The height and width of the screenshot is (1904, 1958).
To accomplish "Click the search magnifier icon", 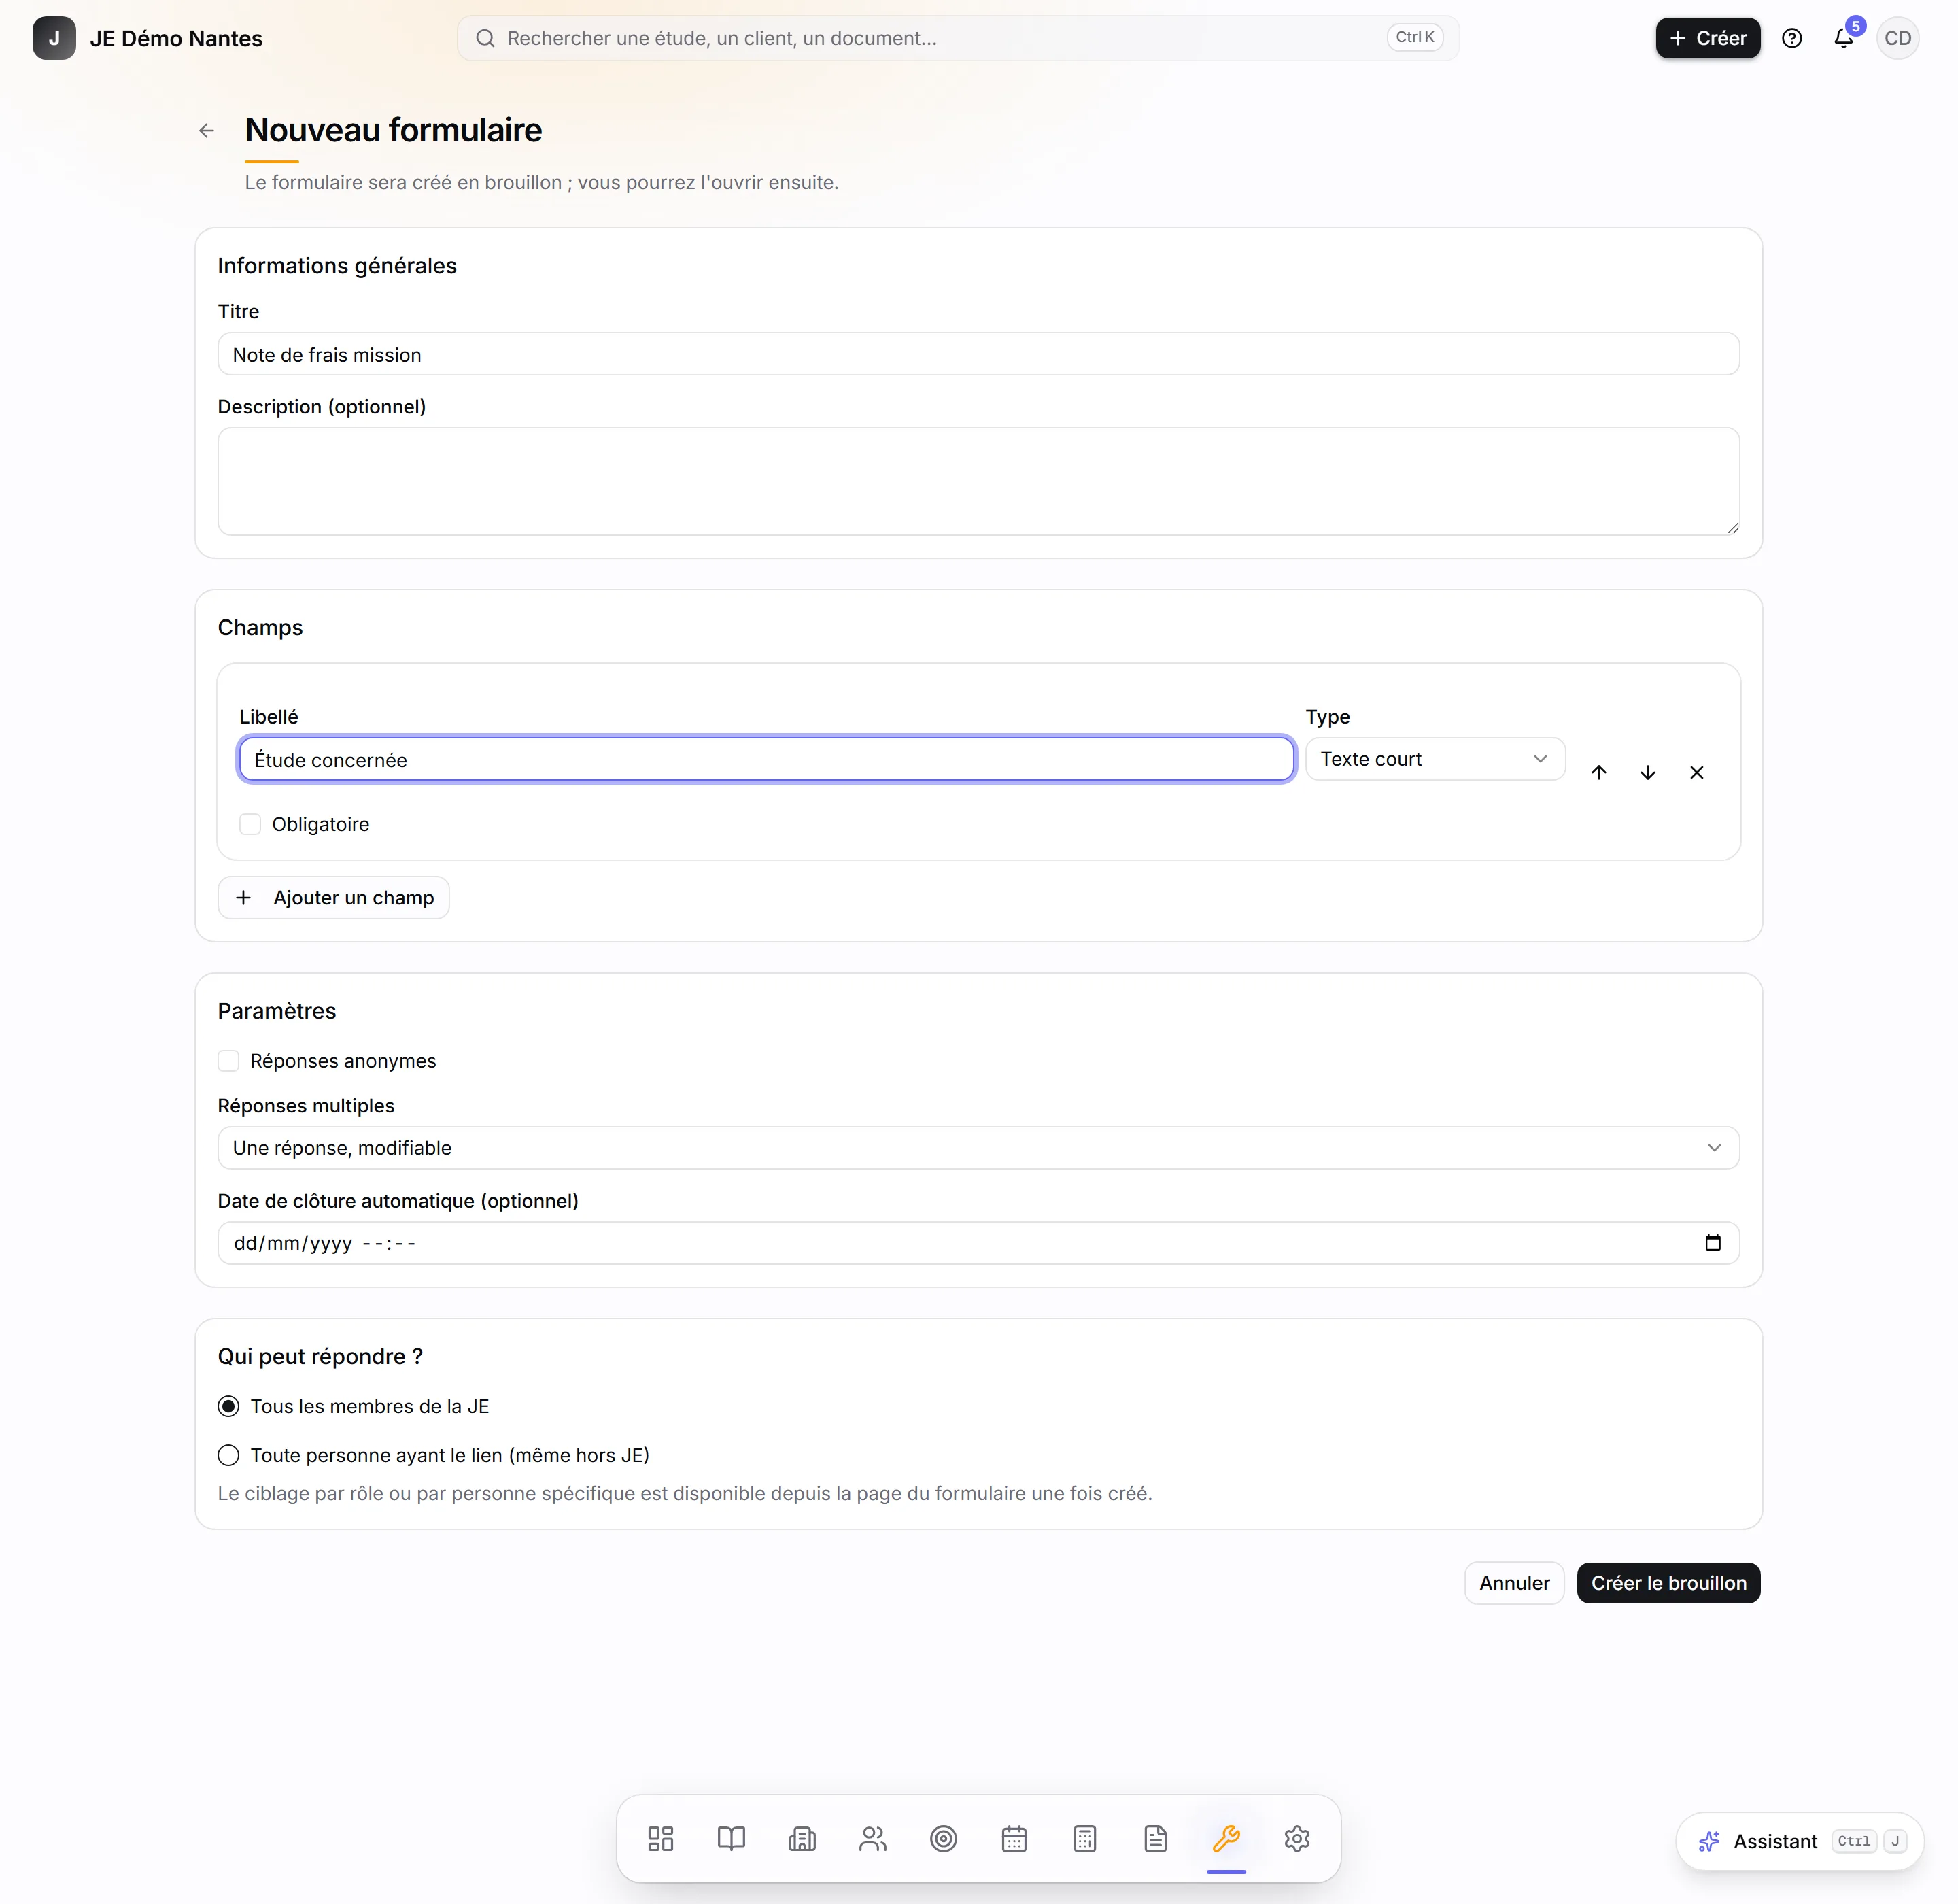I will pyautogui.click(x=485, y=38).
